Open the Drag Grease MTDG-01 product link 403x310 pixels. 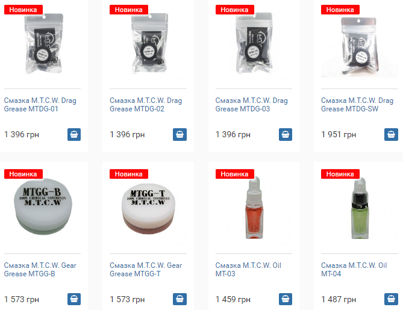click(40, 105)
